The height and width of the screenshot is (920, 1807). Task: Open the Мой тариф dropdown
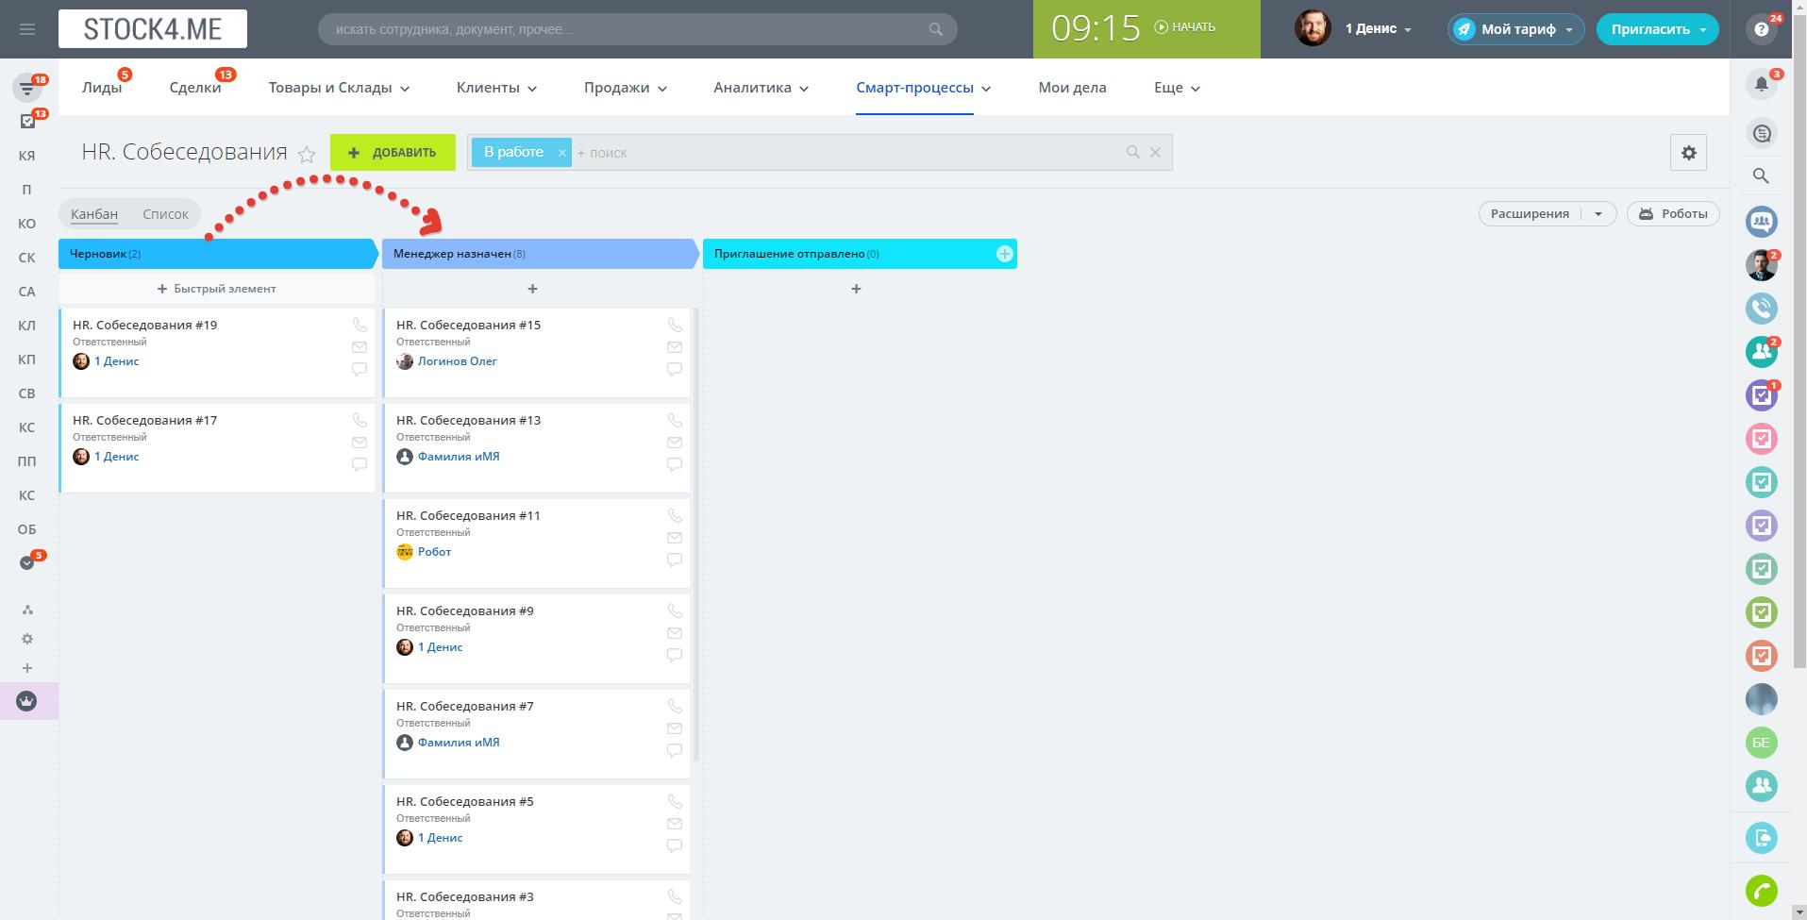(1515, 29)
